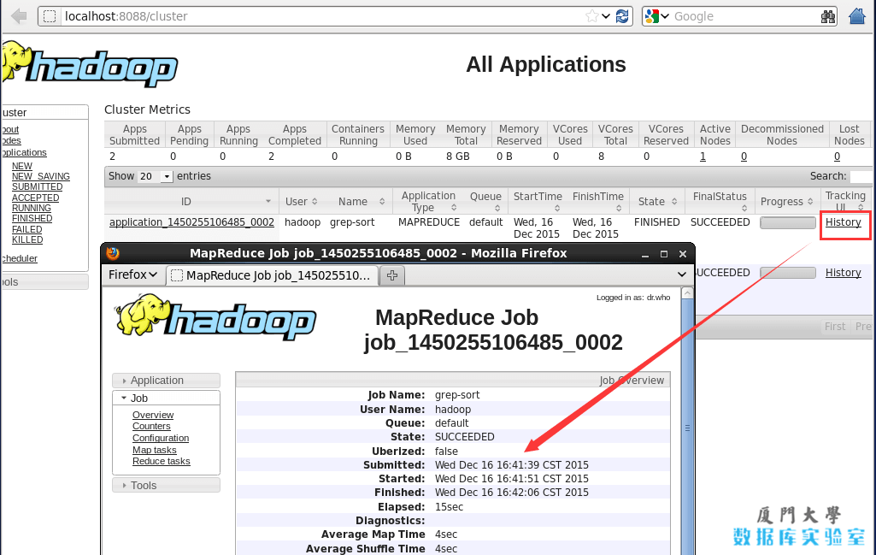Viewport: 876px width, 555px height.
Task: Click the applications table Search field
Action: (861, 177)
